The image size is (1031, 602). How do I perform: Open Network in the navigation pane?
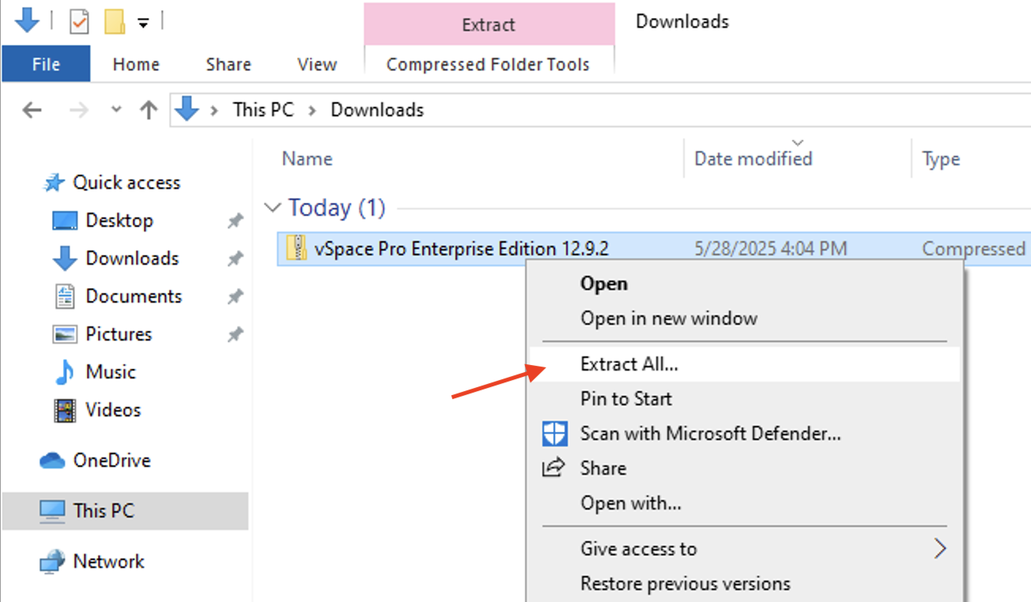point(108,562)
